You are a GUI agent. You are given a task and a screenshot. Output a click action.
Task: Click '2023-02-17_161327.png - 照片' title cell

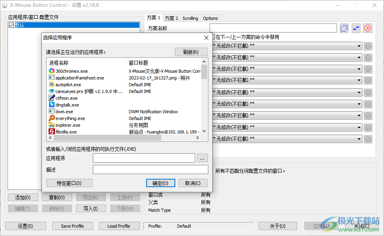tap(159, 78)
